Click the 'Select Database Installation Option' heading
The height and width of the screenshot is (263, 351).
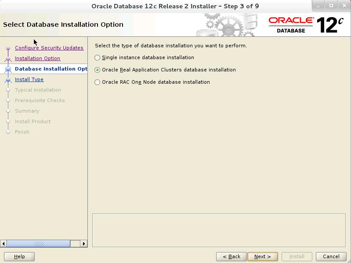coord(63,25)
